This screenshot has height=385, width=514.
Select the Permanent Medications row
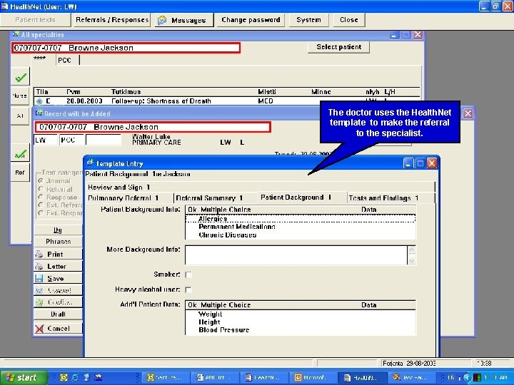click(301, 227)
